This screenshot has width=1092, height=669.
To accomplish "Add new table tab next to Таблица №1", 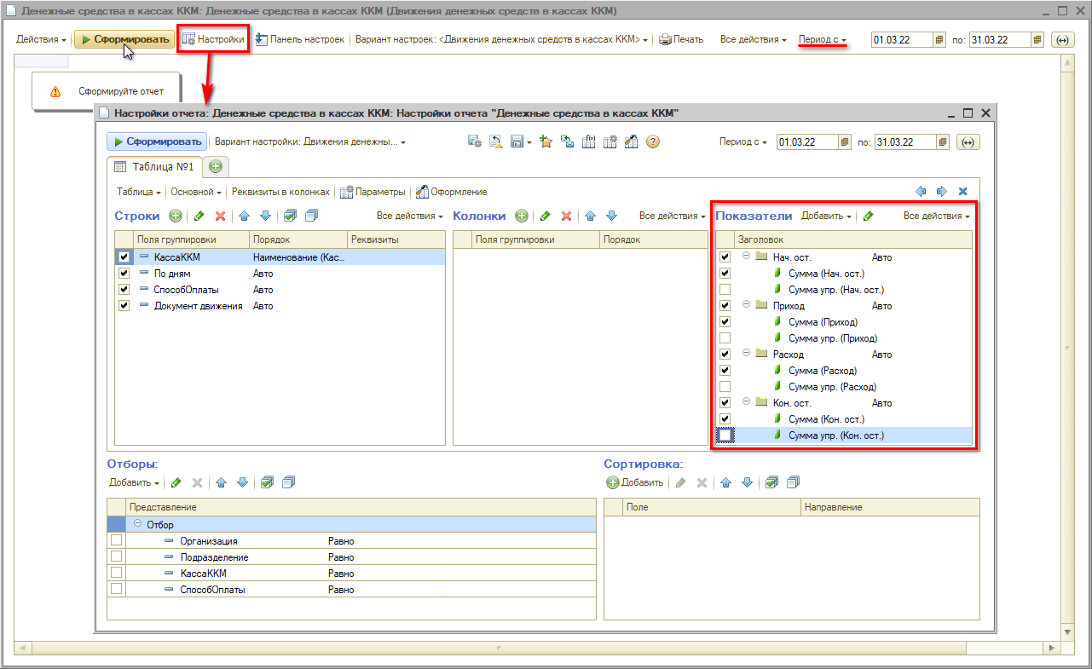I will pos(216,166).
